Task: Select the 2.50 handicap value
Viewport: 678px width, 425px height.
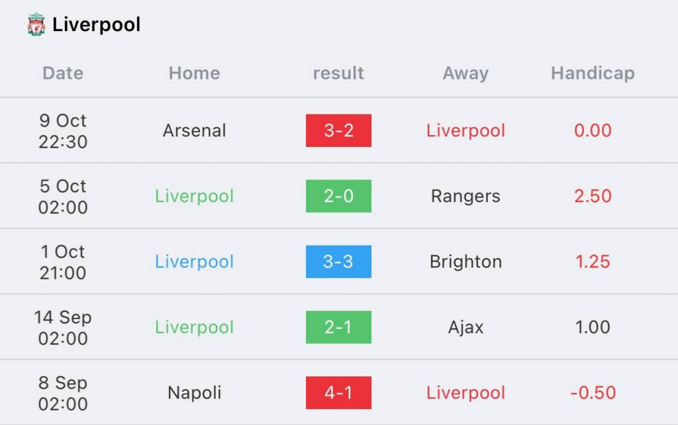Action: click(593, 197)
